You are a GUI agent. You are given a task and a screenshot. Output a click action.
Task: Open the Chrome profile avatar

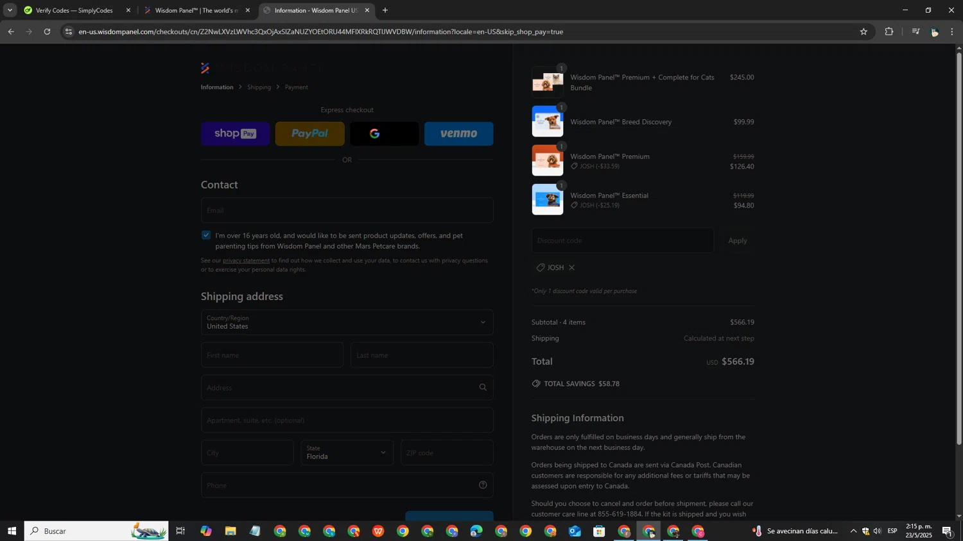[934, 31]
